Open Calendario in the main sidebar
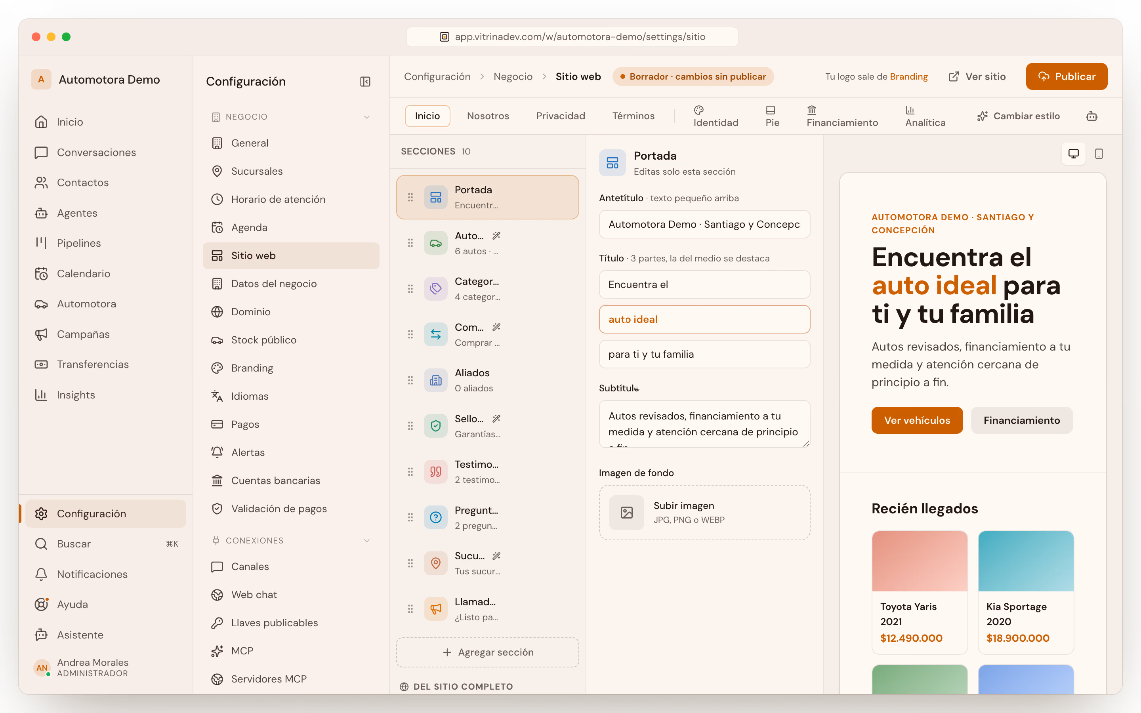The width and height of the screenshot is (1141, 713). (106, 273)
